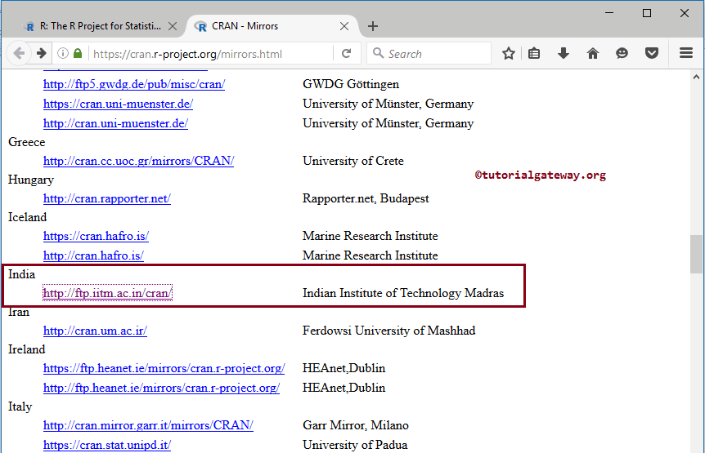
Task: Open the cran.rapporter.net link
Action: point(107,198)
